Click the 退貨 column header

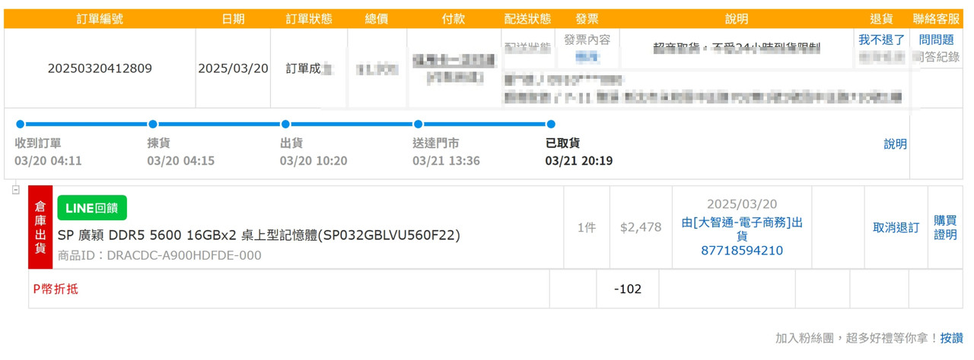(x=881, y=19)
